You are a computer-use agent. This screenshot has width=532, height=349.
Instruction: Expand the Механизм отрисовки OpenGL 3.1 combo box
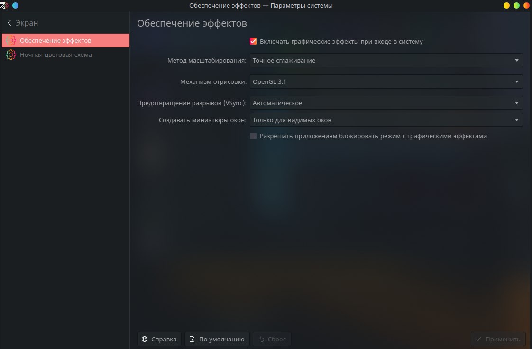click(x=386, y=81)
